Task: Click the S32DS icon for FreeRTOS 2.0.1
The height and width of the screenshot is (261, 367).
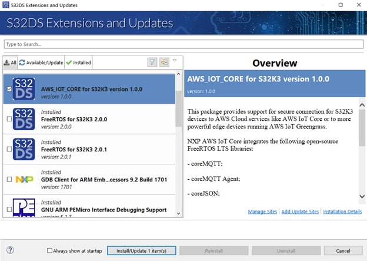Action: click(x=24, y=149)
